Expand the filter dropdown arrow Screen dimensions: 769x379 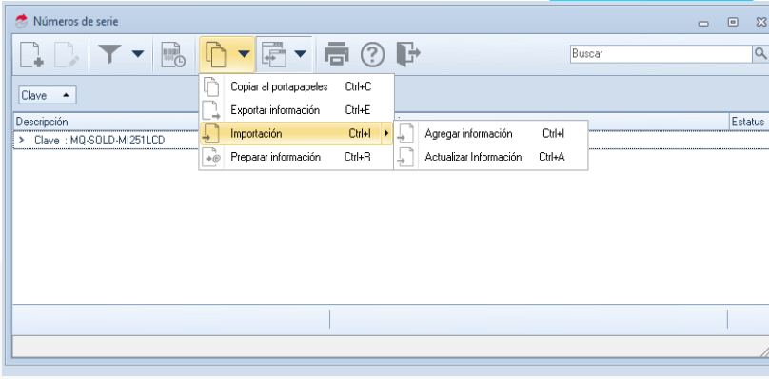tap(138, 53)
